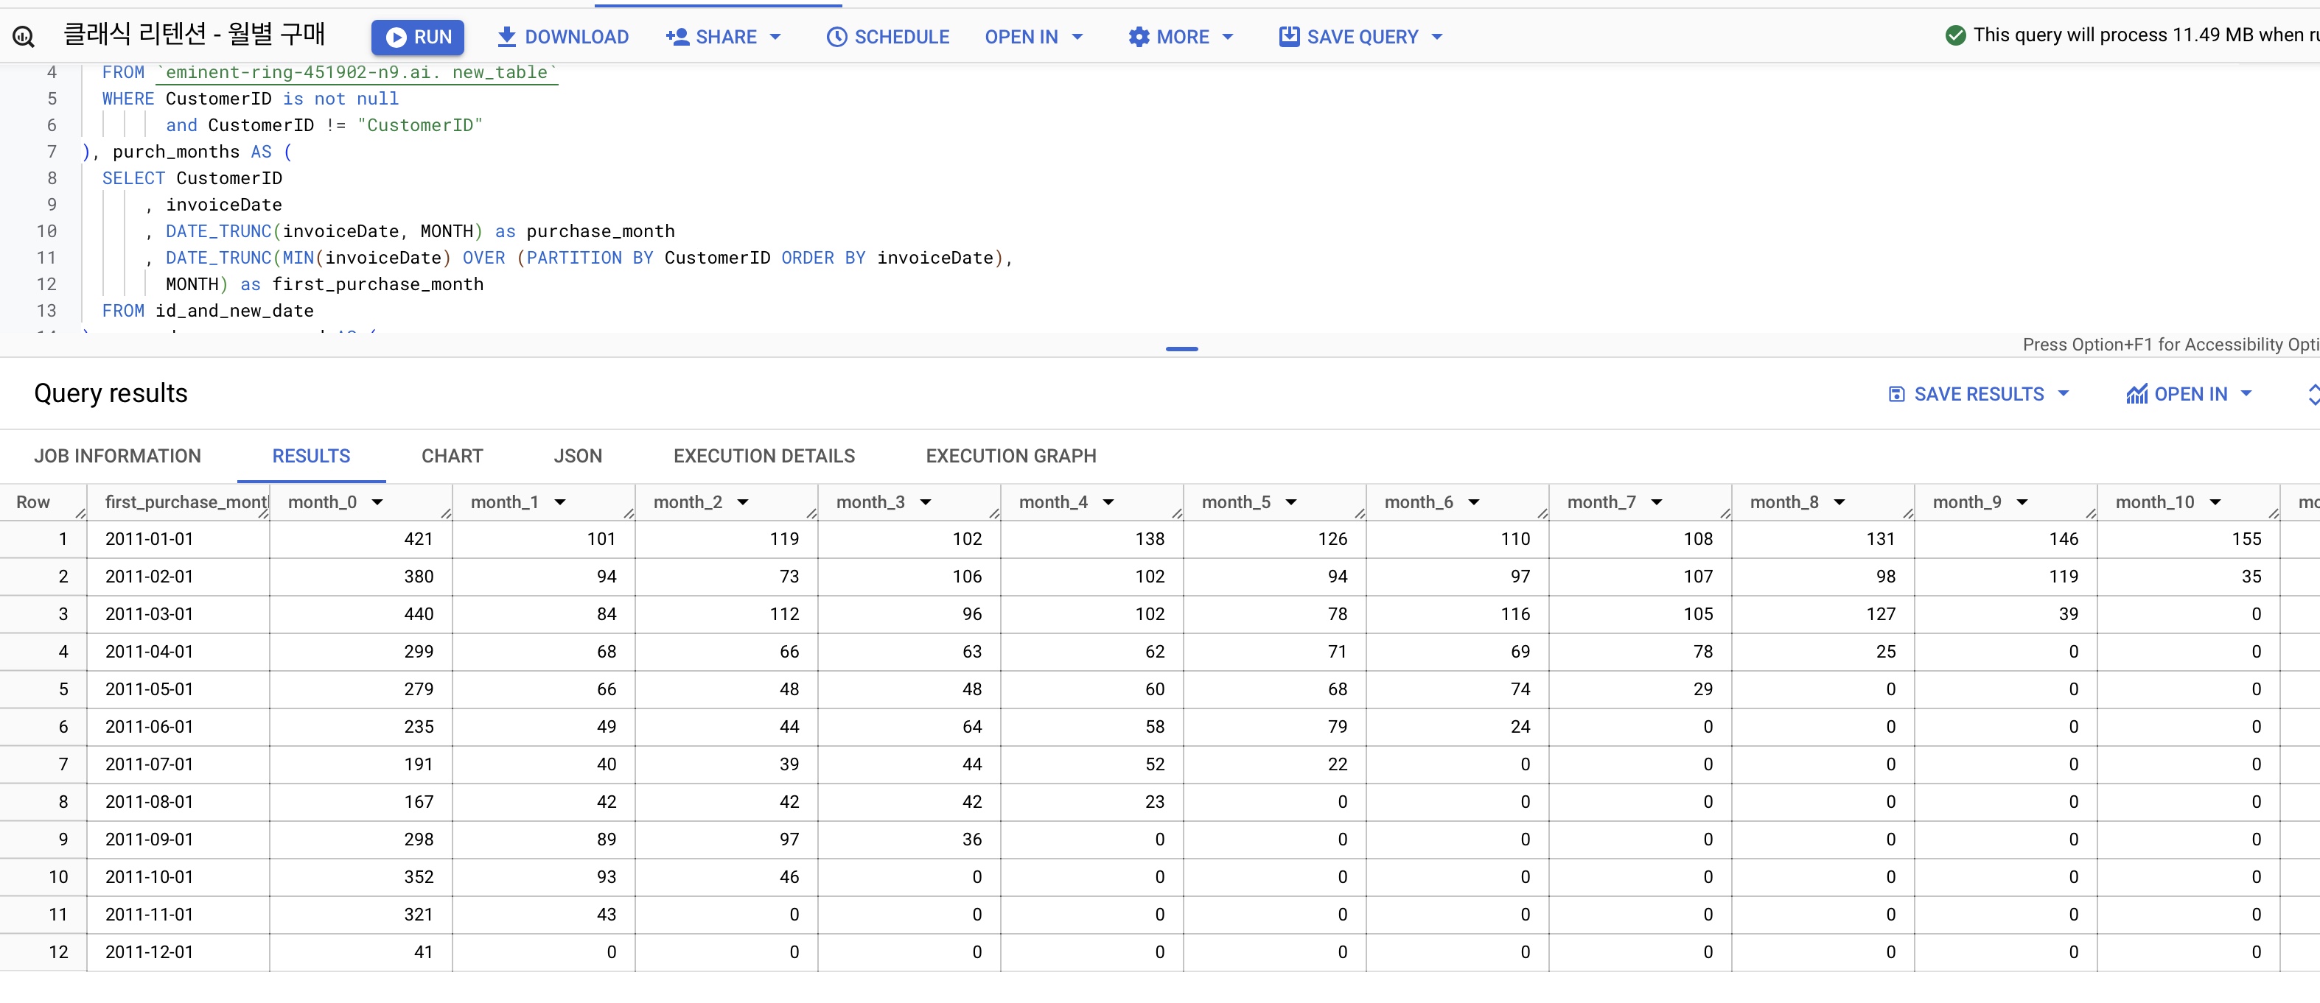Screen dimensions: 2320x1003
Task: Open month_0 column sort dropdown
Action: pyautogui.click(x=377, y=502)
